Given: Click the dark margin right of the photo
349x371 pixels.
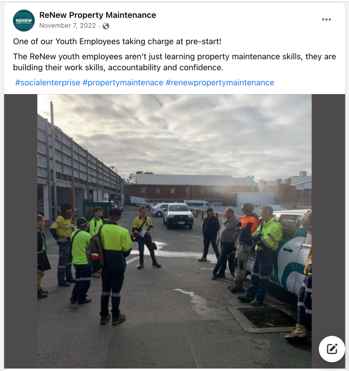Looking at the screenshot, I should point(328,213).
